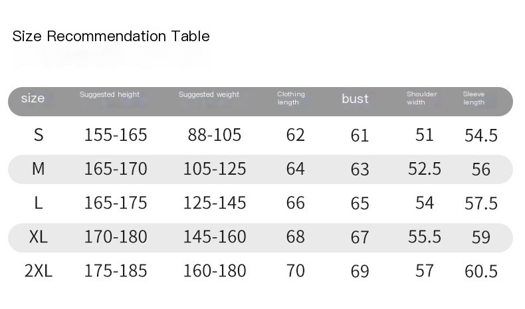Click the 'Size Recommendation Table' title

point(111,36)
